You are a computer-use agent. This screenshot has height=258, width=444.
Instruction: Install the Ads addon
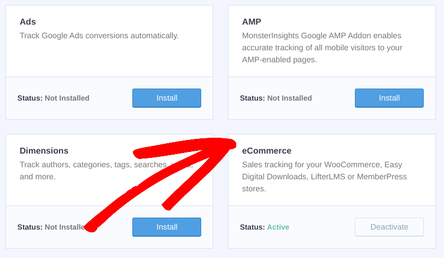click(167, 98)
